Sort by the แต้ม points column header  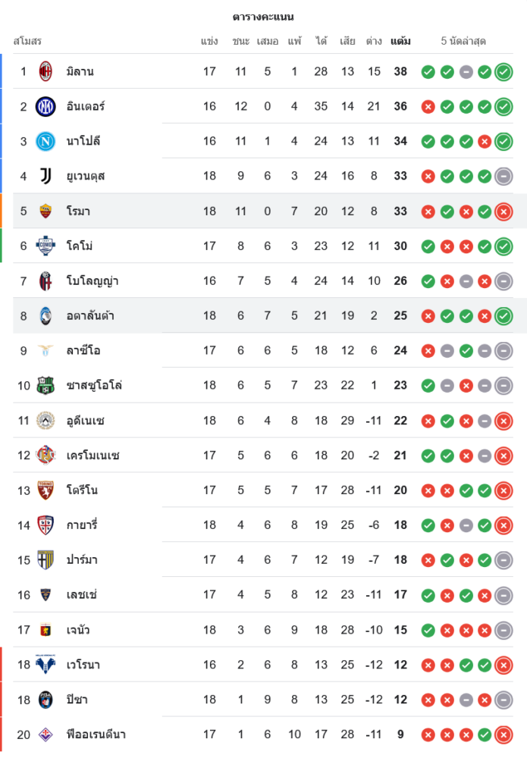coord(400,41)
